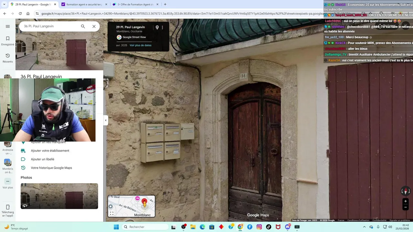
Task: Click Signaler un problème link
Action: tap(399, 220)
